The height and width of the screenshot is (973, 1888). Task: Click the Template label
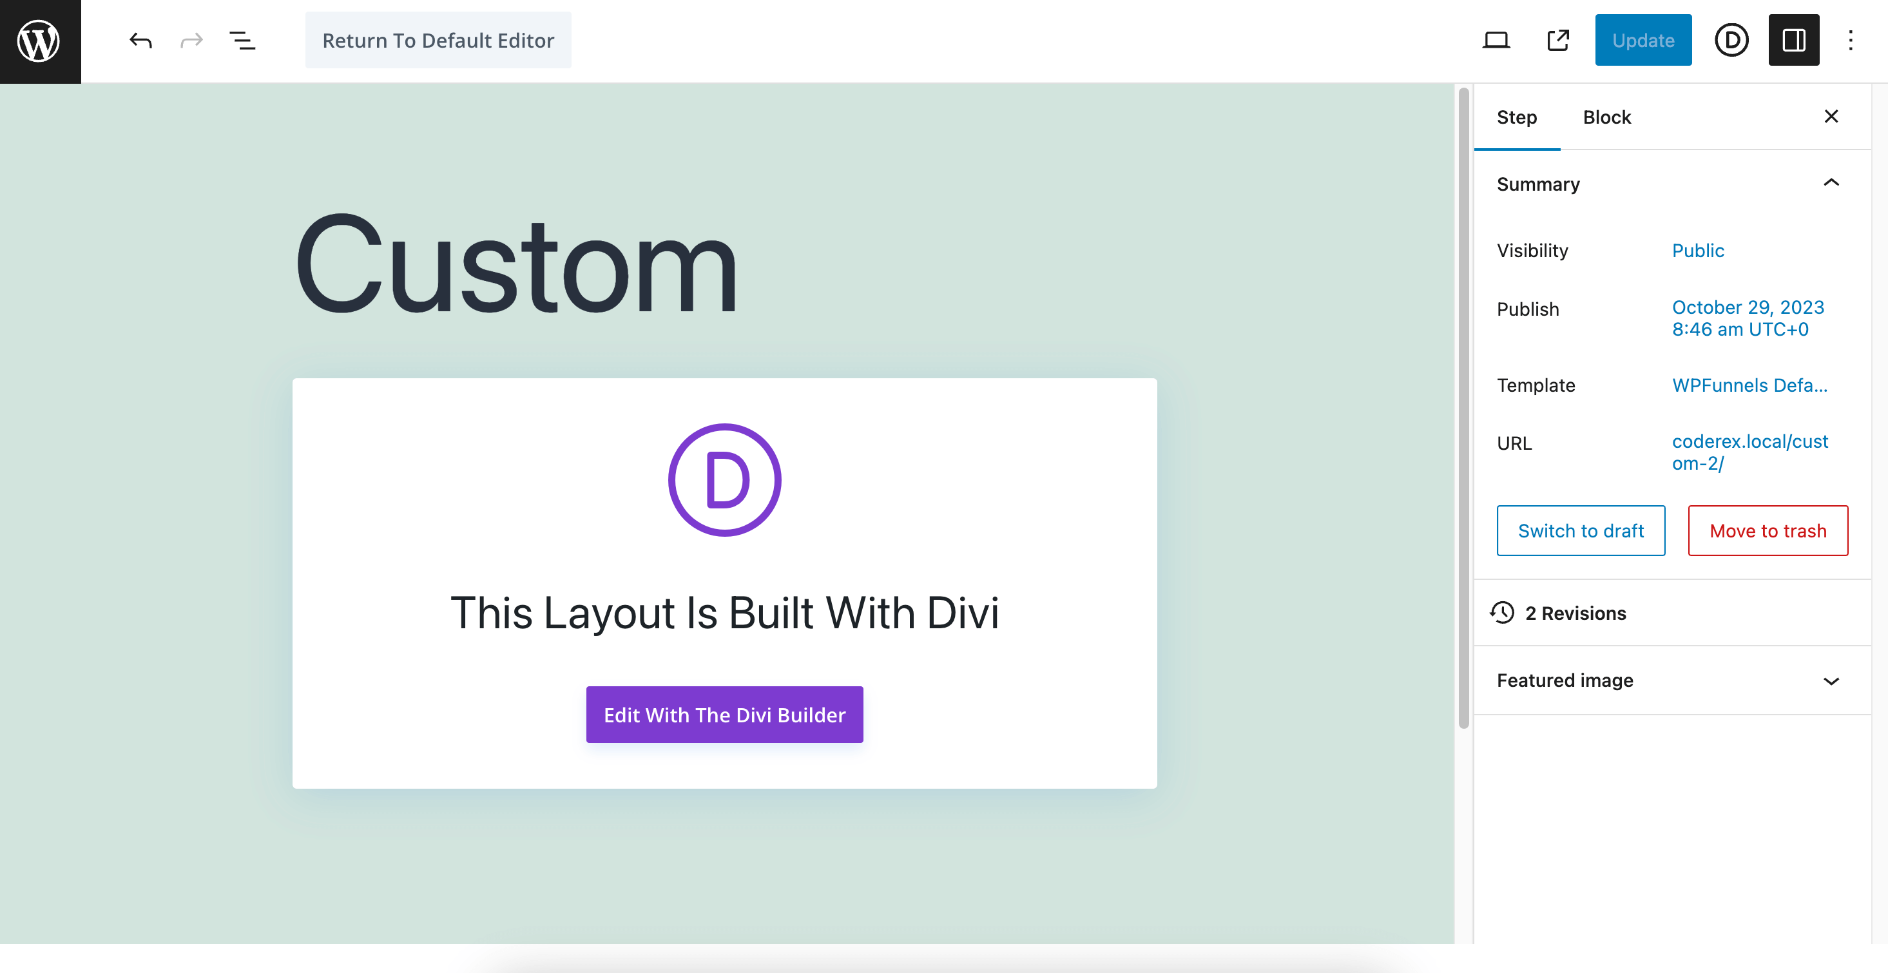1536,385
